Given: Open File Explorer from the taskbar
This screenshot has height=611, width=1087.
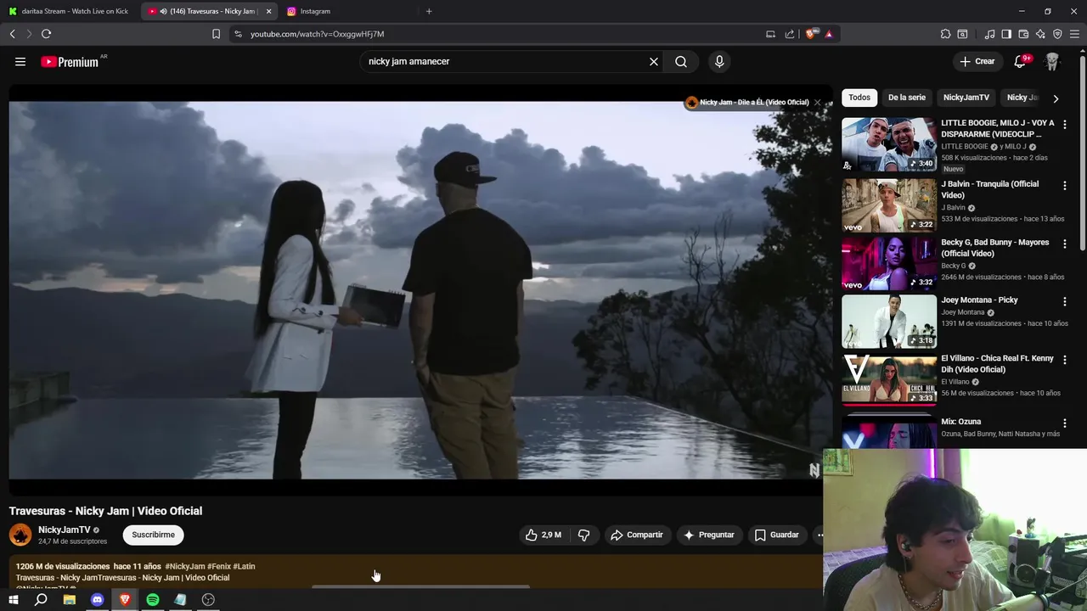Looking at the screenshot, I should (x=70, y=600).
